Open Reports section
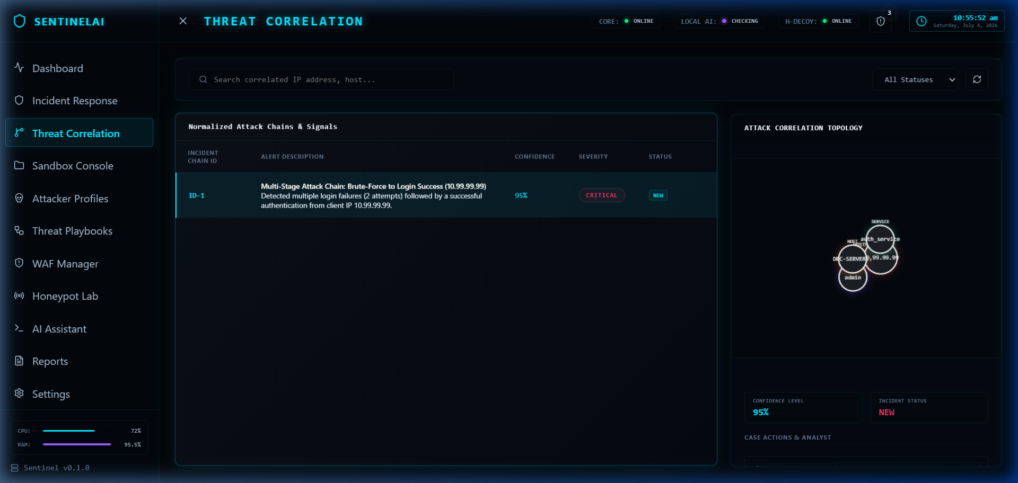Image resolution: width=1018 pixels, height=483 pixels. tap(80, 361)
